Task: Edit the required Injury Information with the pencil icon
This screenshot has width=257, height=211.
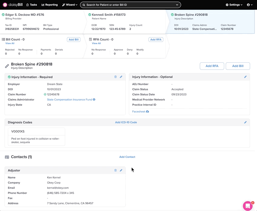Action: pyautogui.click(x=121, y=77)
